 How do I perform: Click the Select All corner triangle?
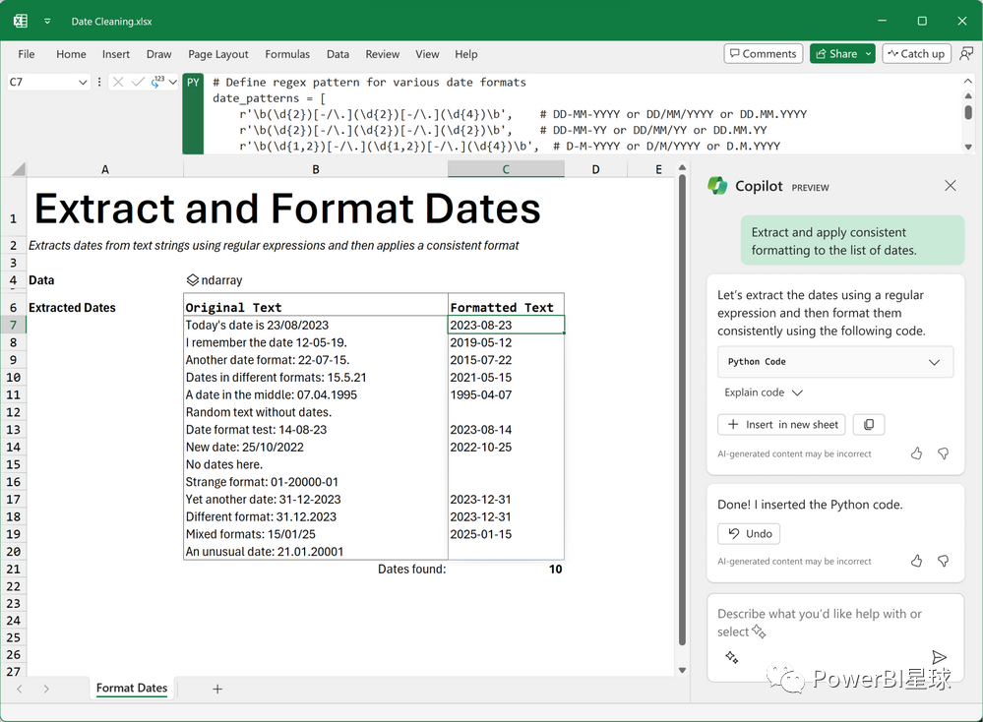tap(18, 168)
